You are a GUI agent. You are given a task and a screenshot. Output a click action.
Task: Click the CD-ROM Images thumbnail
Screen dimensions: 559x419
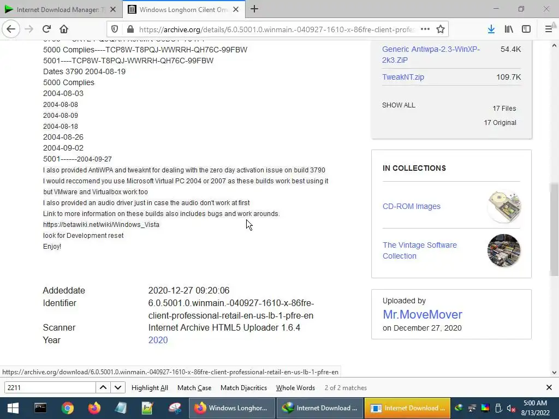pyautogui.click(x=504, y=207)
